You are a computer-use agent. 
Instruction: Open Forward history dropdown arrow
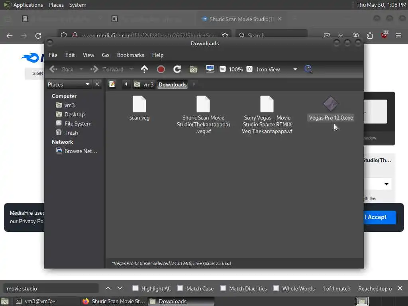tap(131, 69)
